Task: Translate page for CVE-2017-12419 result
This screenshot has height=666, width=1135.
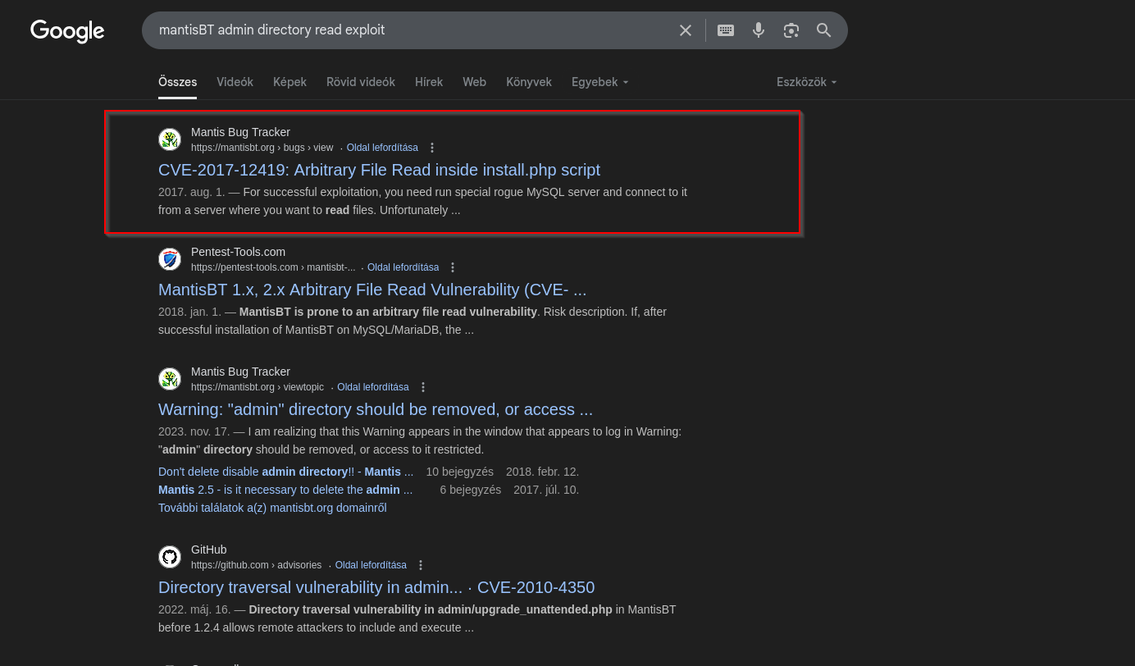Action: [x=382, y=148]
